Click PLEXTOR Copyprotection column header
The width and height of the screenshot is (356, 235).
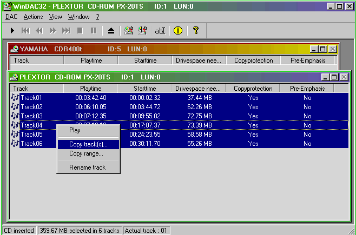click(x=253, y=89)
